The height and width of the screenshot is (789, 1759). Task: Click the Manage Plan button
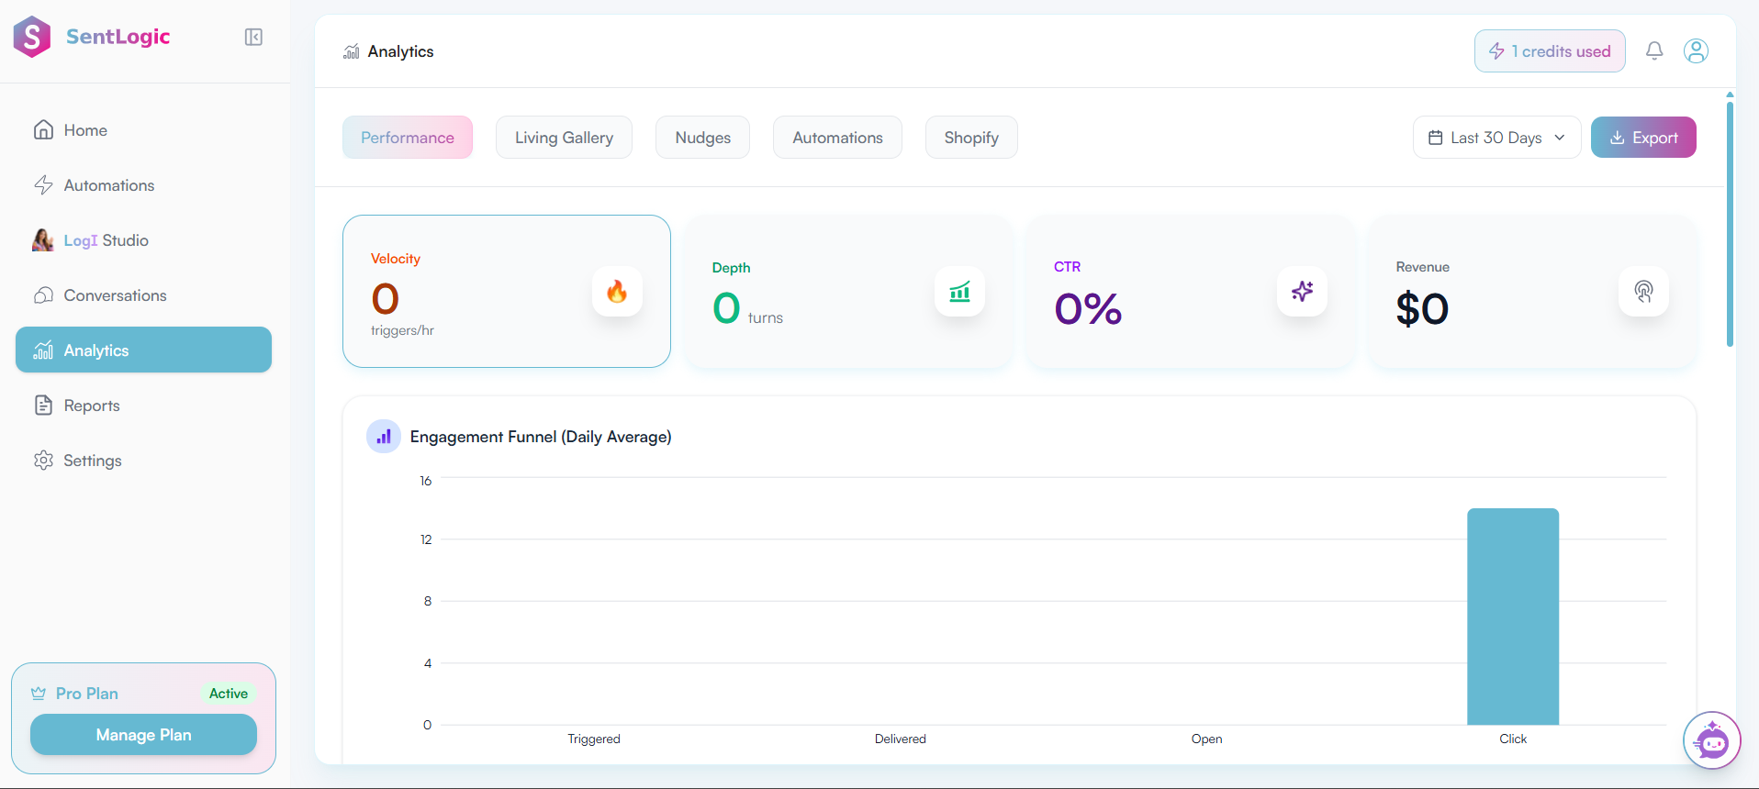(x=143, y=735)
